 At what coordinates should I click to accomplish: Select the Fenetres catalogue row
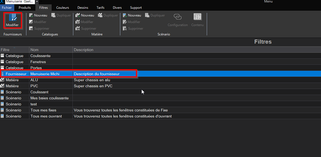coord(160,62)
